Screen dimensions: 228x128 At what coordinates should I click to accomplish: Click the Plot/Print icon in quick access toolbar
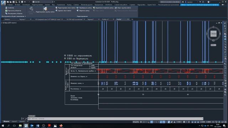click(x=22, y=2)
